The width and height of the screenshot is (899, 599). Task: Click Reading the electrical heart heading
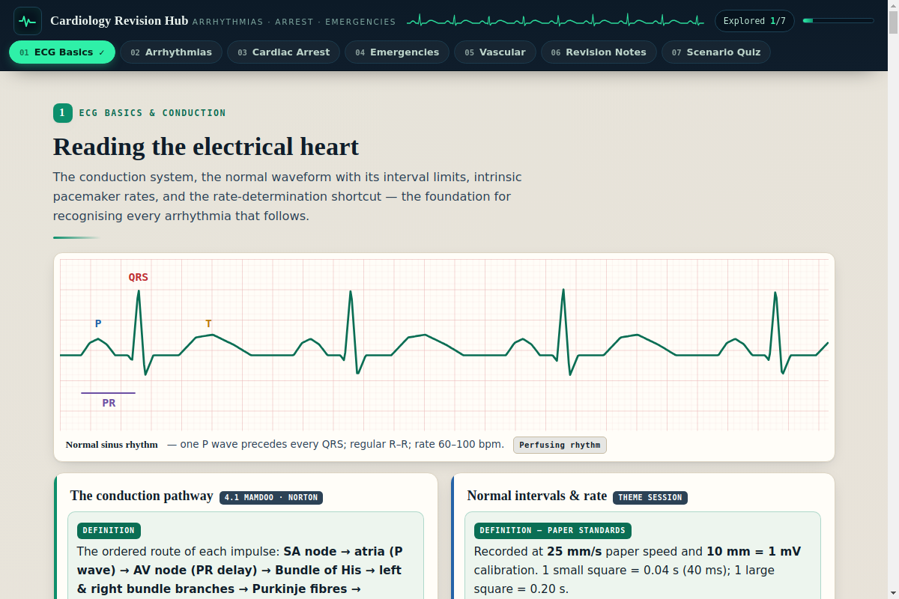(206, 147)
